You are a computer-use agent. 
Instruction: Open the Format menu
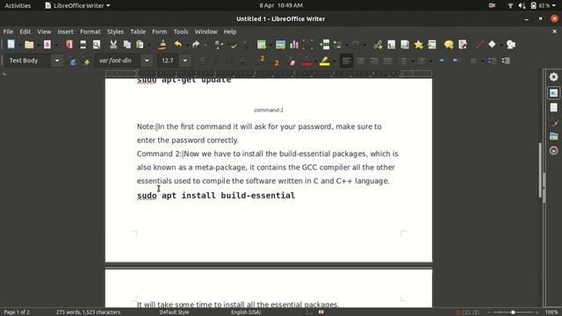pos(90,32)
